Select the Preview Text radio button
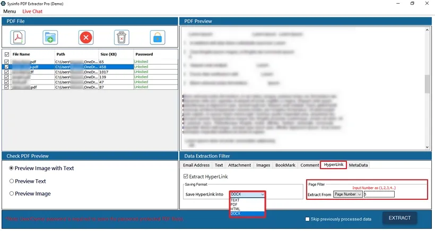 point(11,181)
